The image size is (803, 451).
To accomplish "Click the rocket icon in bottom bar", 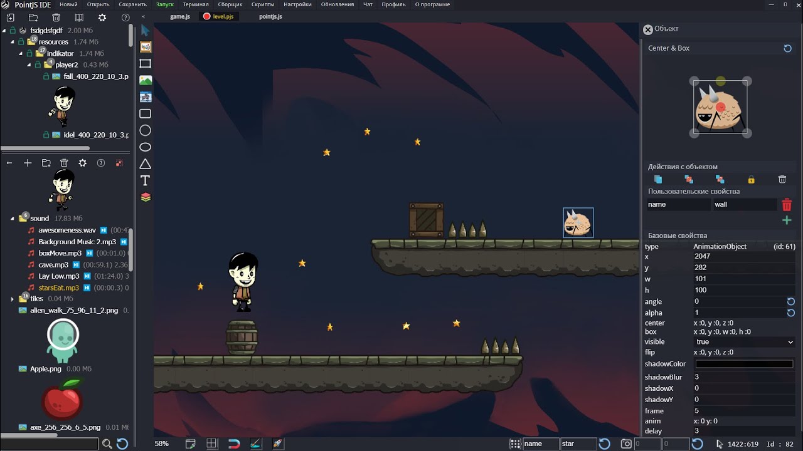I will 277,443.
